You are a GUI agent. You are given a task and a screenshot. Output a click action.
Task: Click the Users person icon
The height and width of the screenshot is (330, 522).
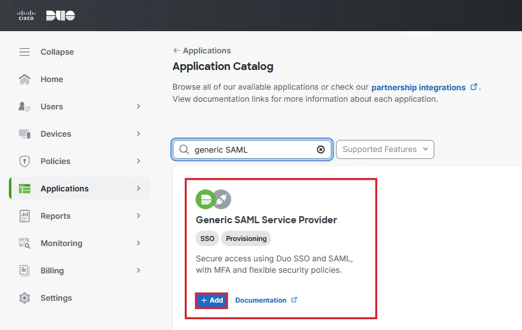pyautogui.click(x=25, y=107)
